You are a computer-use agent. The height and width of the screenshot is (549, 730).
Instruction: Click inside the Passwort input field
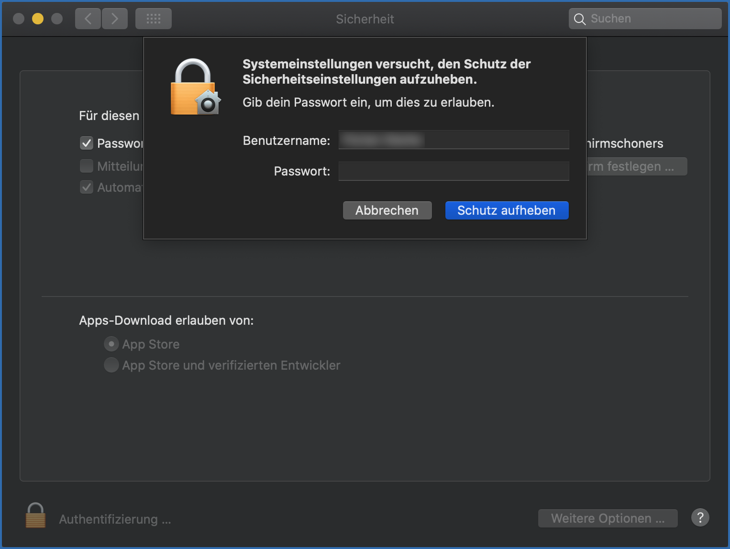pos(453,171)
